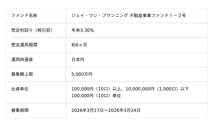The image size is (218, 126).
Task: Select the 想定利回り label
Action: 22,30
